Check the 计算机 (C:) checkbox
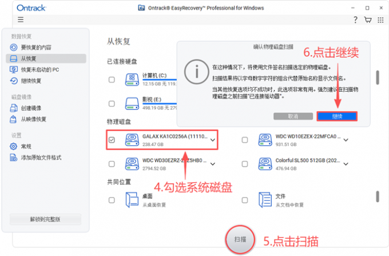The width and height of the screenshot is (389, 256). coord(112,80)
